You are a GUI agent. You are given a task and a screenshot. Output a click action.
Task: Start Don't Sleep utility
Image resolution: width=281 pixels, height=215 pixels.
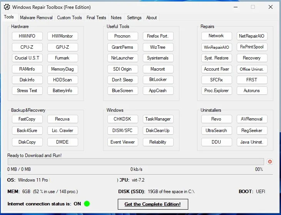(x=123, y=80)
